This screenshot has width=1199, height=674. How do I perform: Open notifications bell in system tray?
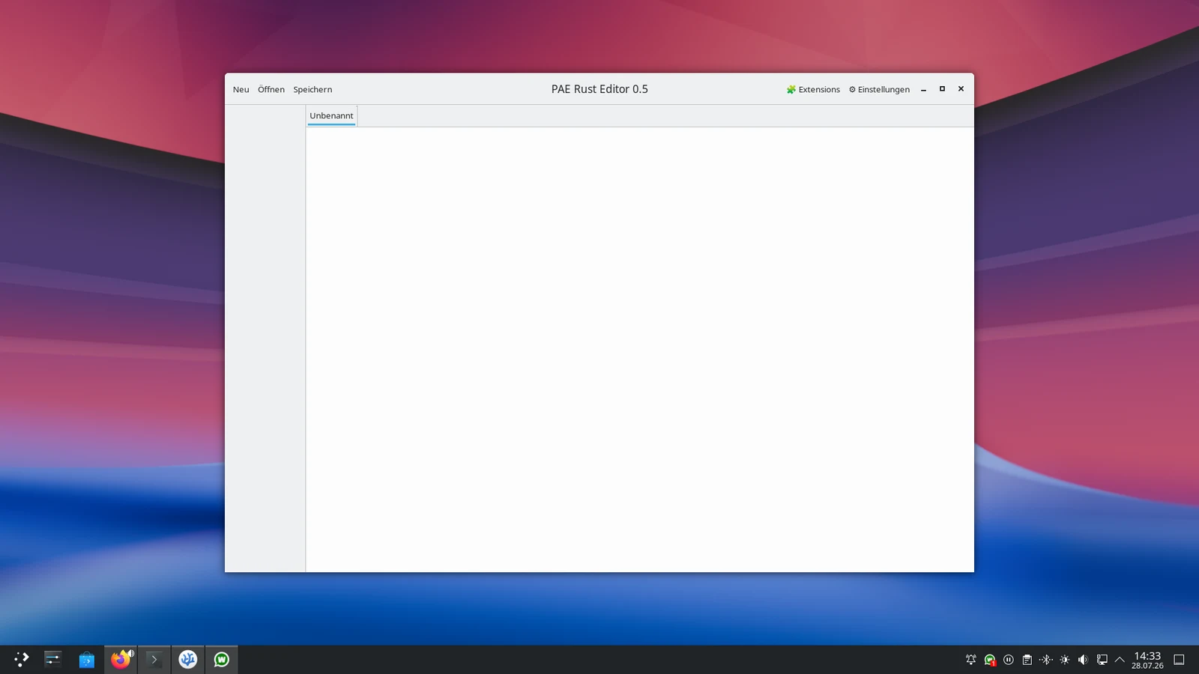971,660
